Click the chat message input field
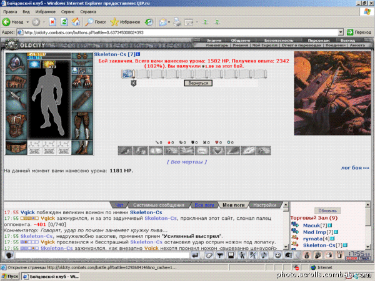This screenshot has height=281, width=375. pyautogui.click(x=102, y=255)
